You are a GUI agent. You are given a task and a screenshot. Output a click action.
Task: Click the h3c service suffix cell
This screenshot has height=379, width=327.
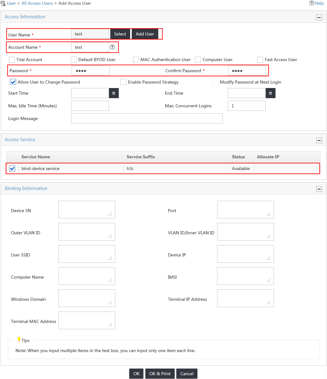click(177, 168)
